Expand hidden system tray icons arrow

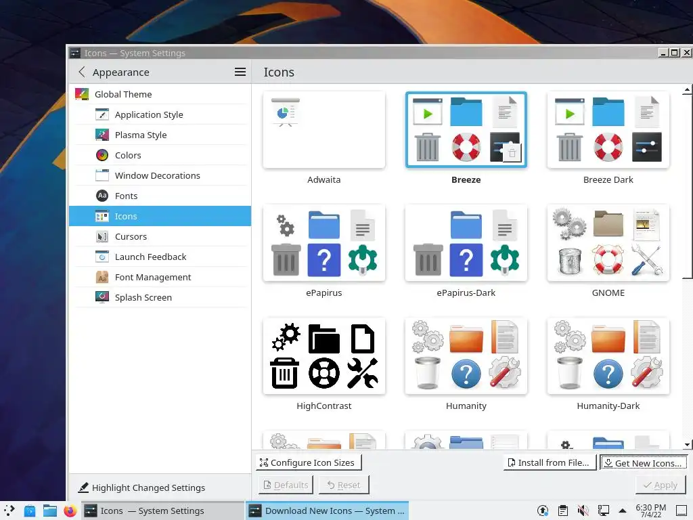coord(623,511)
